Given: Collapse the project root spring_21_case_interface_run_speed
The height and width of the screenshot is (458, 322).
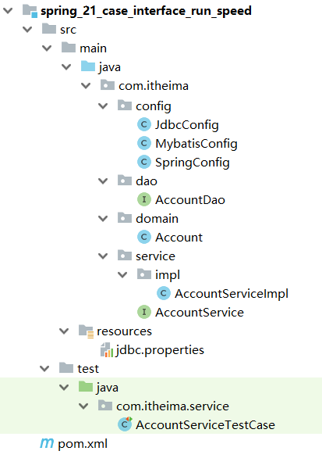Looking at the screenshot, I should pos(8,11).
